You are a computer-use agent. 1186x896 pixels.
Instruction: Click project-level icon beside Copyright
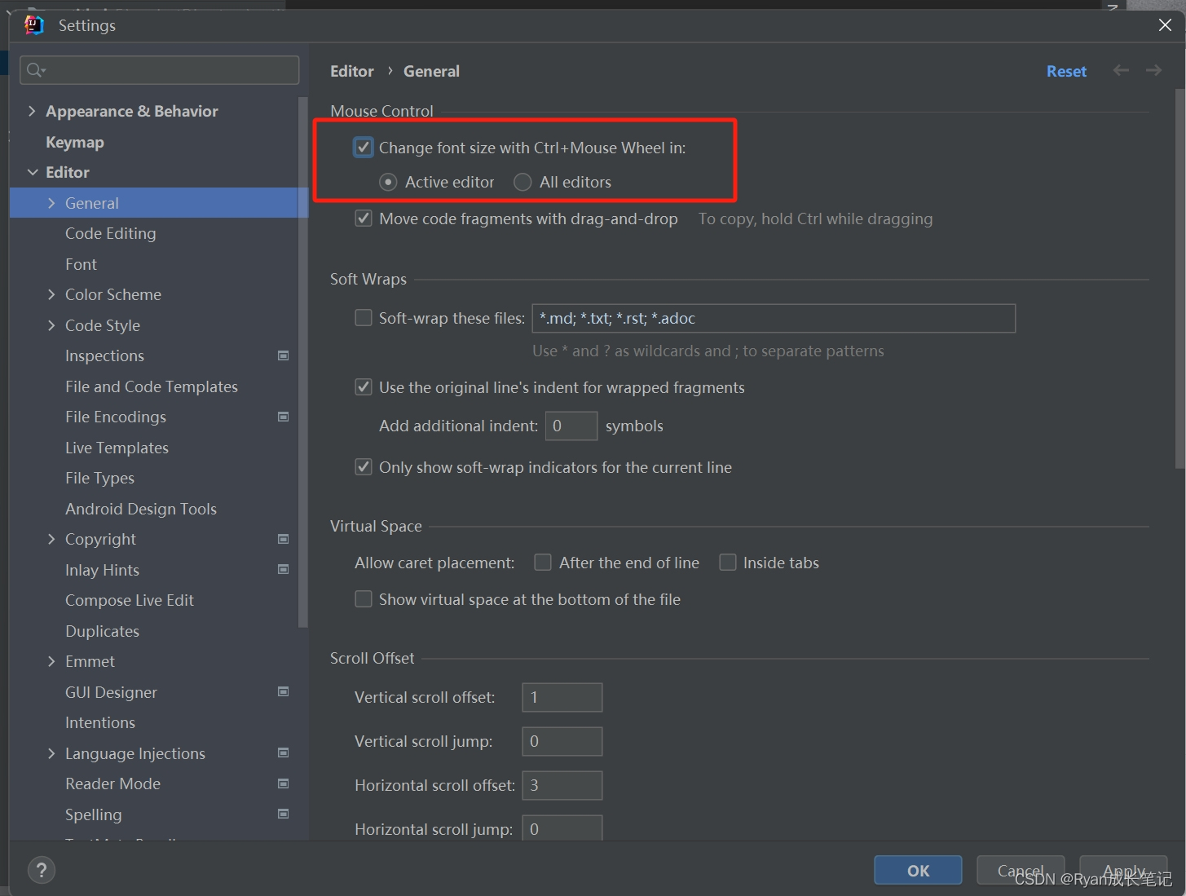(284, 539)
